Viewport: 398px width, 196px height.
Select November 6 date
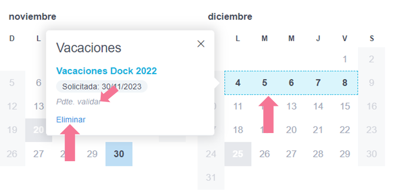click(x=39, y=83)
